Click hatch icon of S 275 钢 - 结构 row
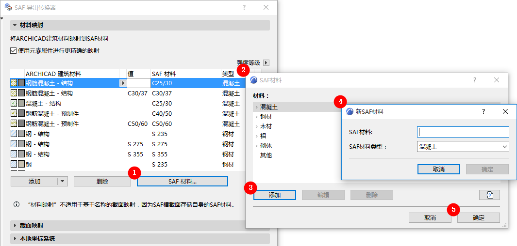The image size is (517, 246). pos(14,144)
